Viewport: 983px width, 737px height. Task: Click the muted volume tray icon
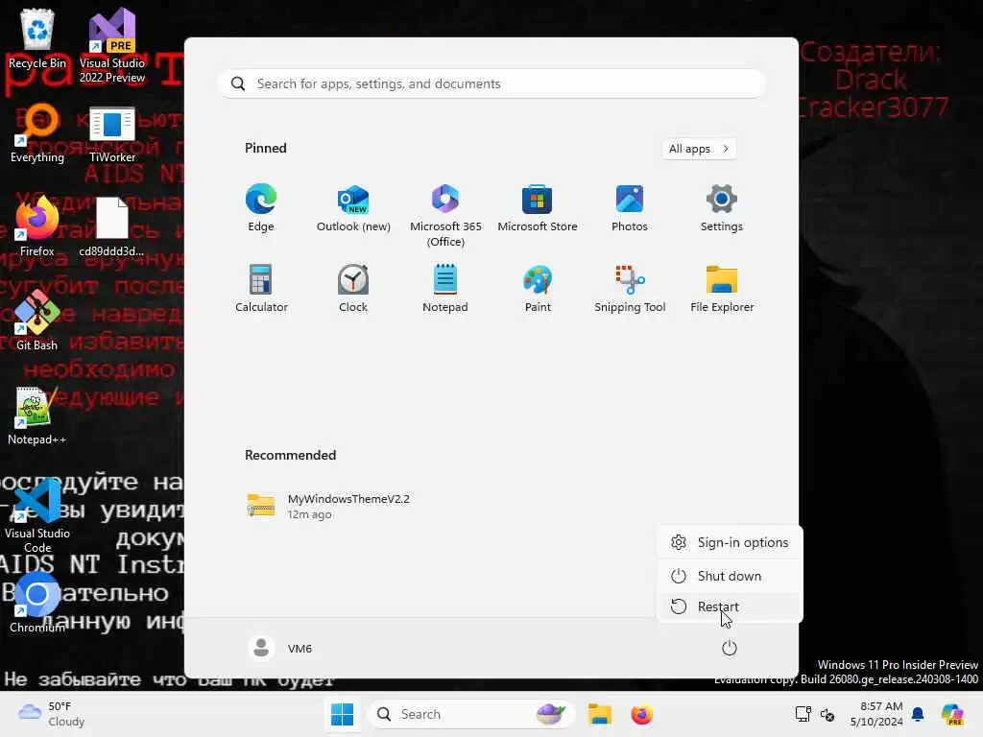[827, 714]
